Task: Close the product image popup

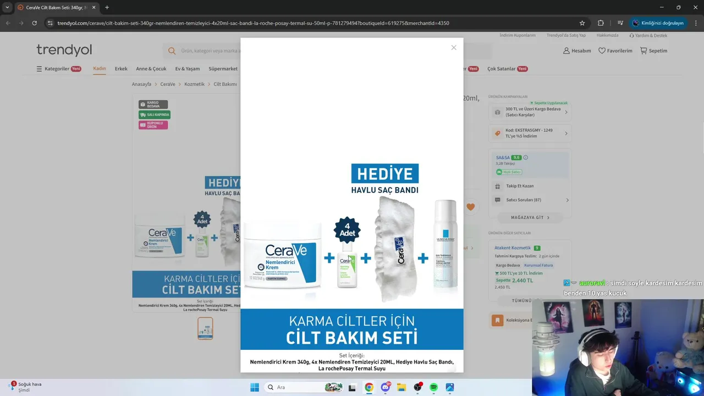Action: (454, 48)
